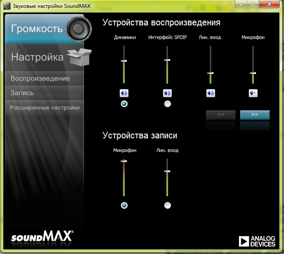Mute the Лин. вход playback channel
The width and height of the screenshot is (284, 254).
[210, 93]
